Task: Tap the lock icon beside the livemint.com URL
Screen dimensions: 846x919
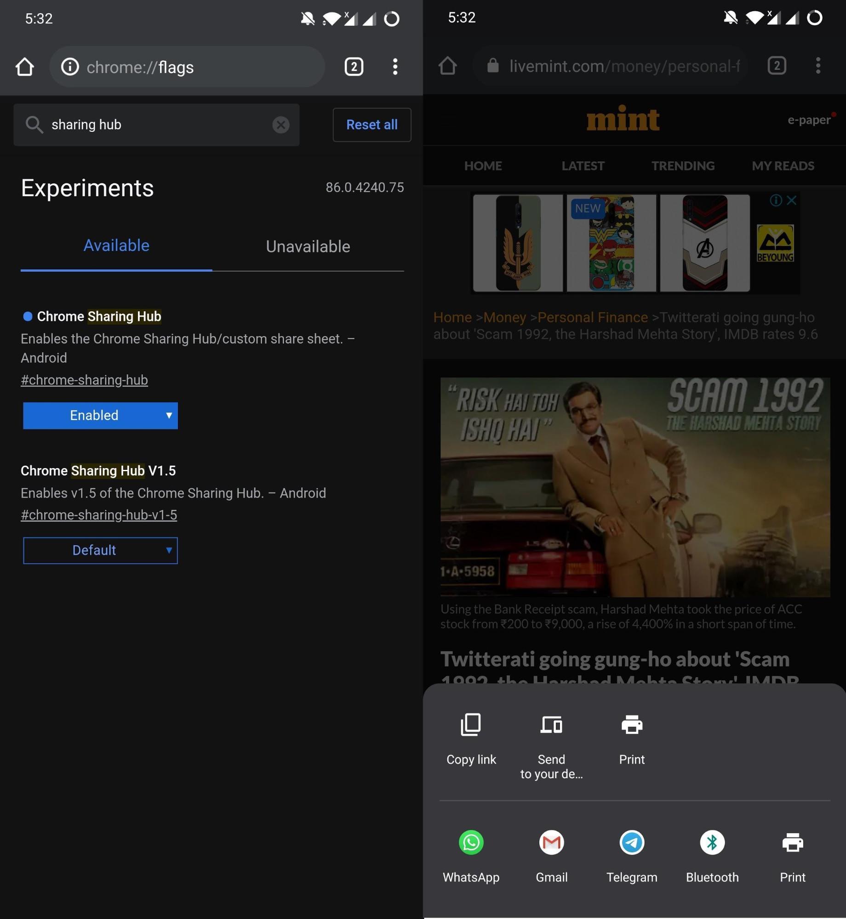Action: (x=492, y=66)
